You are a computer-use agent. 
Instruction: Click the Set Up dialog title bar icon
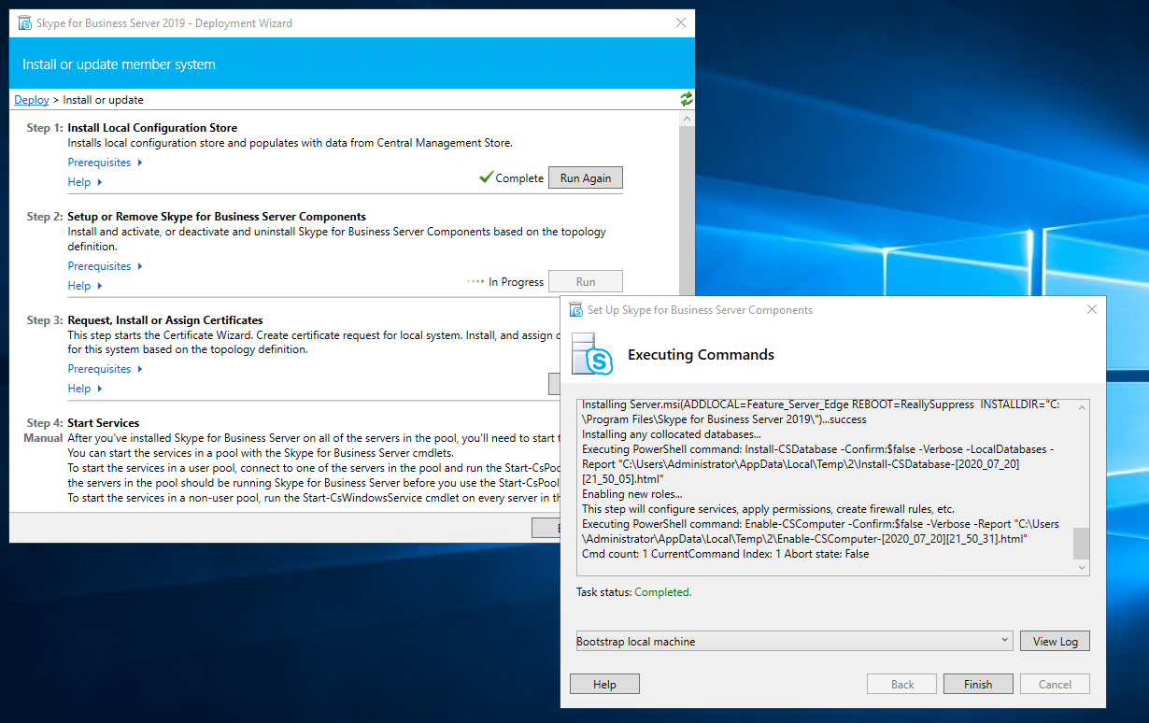pos(575,310)
